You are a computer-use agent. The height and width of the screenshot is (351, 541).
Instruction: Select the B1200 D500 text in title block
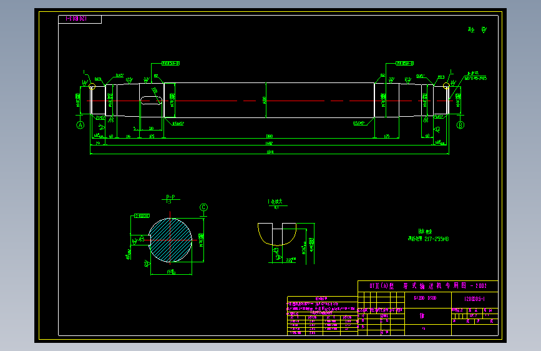coord(425,298)
